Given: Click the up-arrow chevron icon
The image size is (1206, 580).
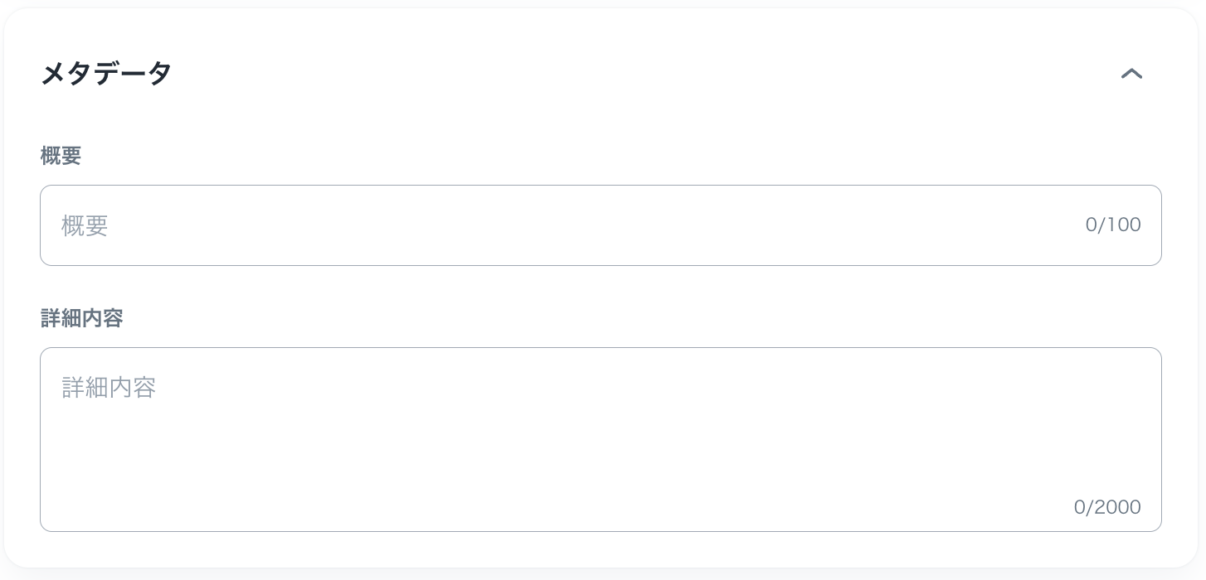Looking at the screenshot, I should 1131,74.
